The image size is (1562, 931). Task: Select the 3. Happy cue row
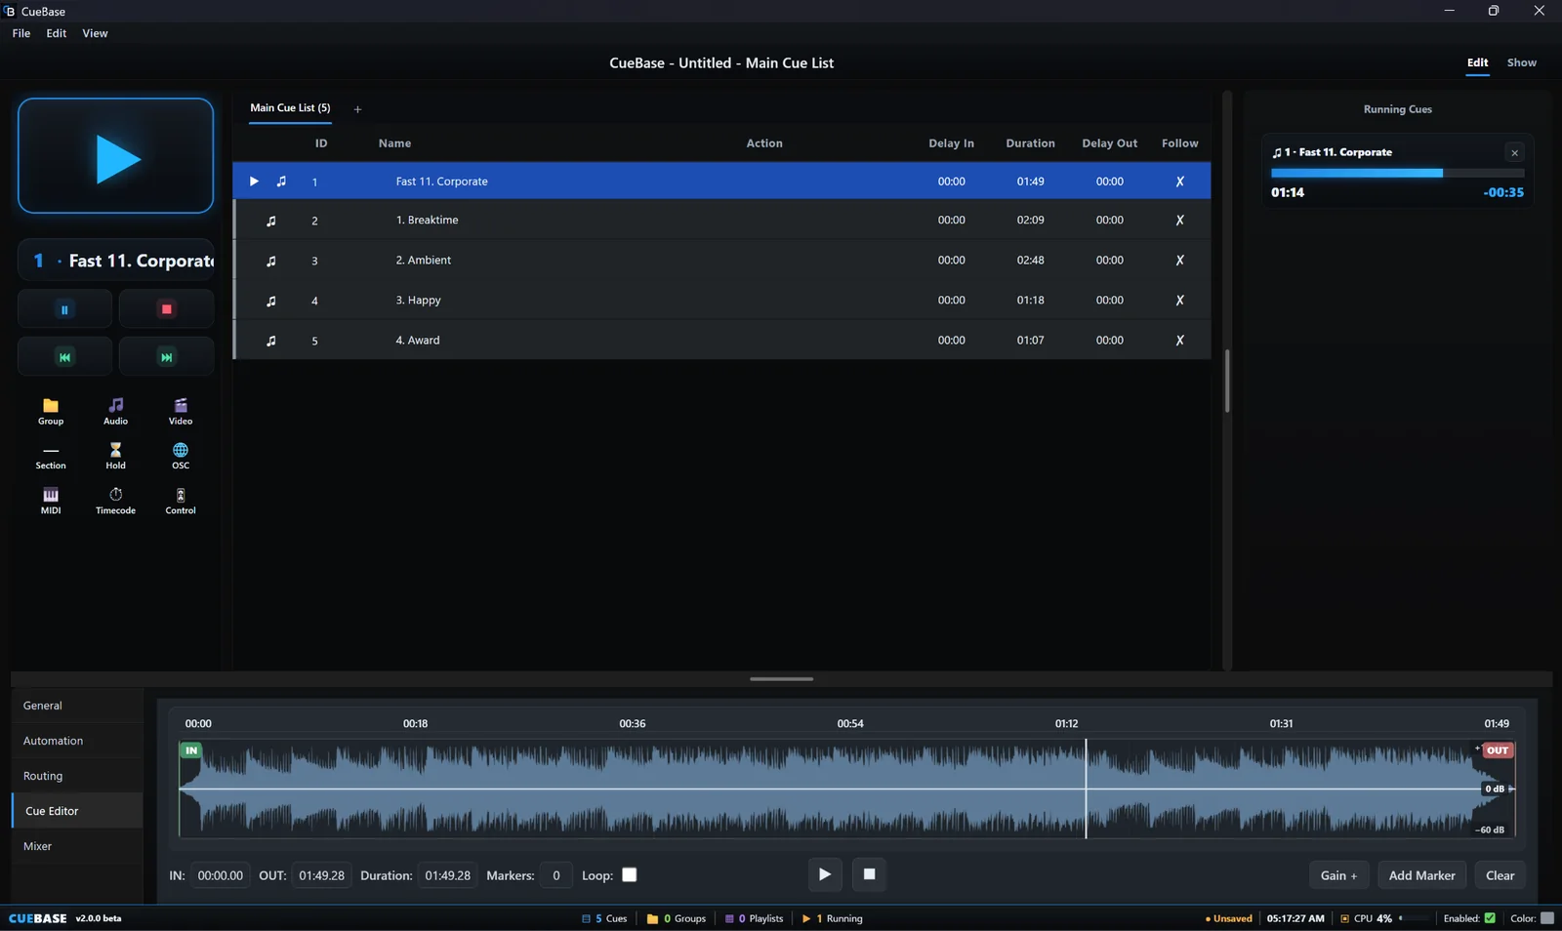click(721, 301)
